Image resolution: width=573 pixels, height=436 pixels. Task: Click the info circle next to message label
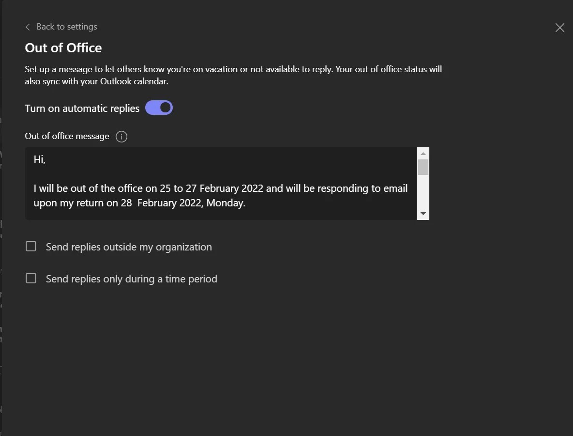121,136
